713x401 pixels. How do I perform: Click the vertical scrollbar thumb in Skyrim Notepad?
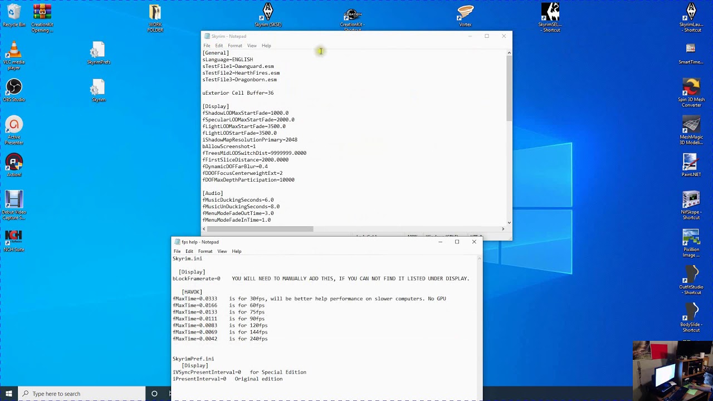point(509,89)
